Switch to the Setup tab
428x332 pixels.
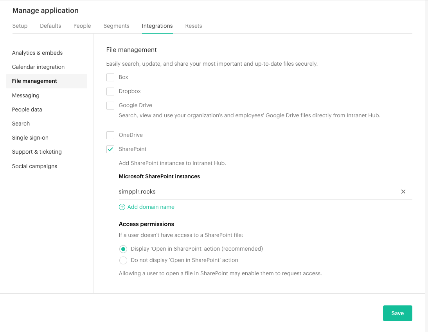point(20,26)
